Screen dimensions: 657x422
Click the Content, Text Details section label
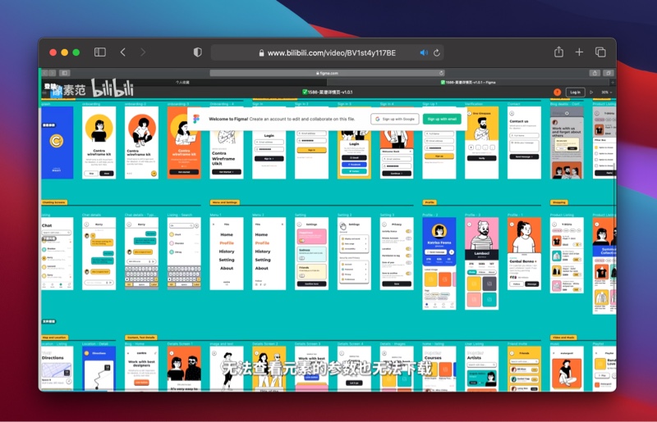[141, 337]
